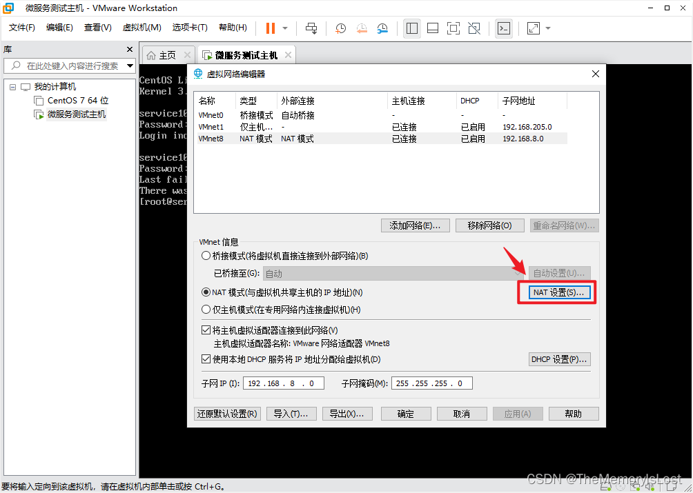The image size is (693, 493).
Task: Open the stretch display dropdown arrow
Action: [x=548, y=28]
